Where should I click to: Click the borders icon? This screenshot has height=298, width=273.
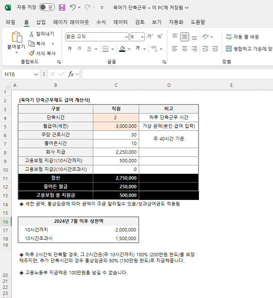click(105, 48)
